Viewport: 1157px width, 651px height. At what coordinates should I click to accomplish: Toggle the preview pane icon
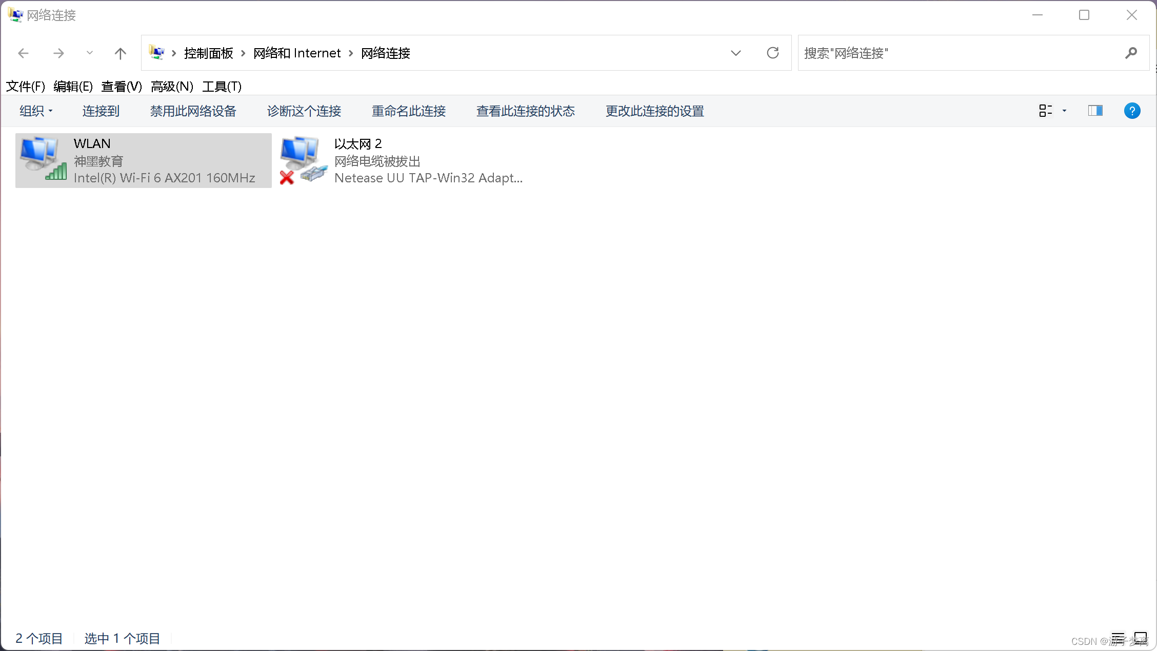pos(1095,111)
